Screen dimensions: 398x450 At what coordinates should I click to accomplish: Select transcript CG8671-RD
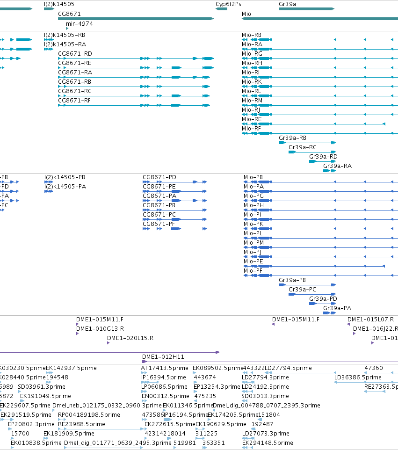(x=136, y=58)
